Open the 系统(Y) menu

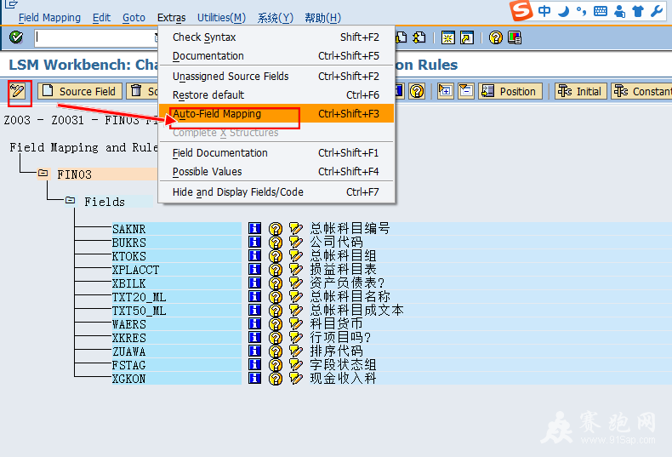[x=275, y=18]
